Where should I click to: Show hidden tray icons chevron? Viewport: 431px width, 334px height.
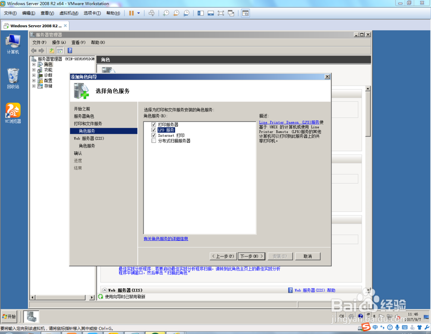pyautogui.click(x=374, y=316)
